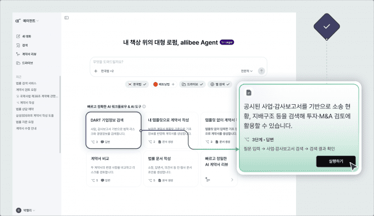Select the DART 기업정보 검색 card
Image resolution: width=374 pixels, height=216 pixels.
tap(114, 131)
